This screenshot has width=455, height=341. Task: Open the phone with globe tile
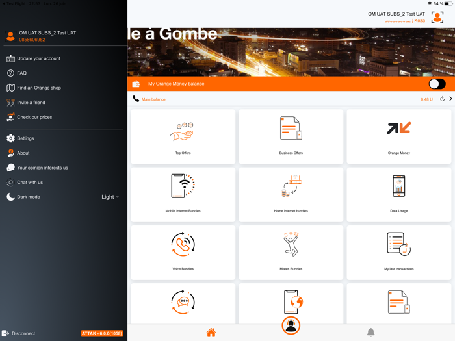tap(291, 301)
